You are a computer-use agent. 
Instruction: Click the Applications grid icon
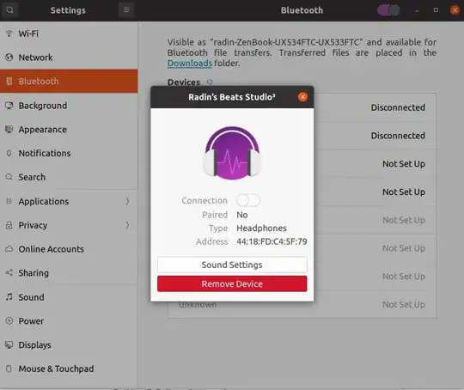point(9,201)
